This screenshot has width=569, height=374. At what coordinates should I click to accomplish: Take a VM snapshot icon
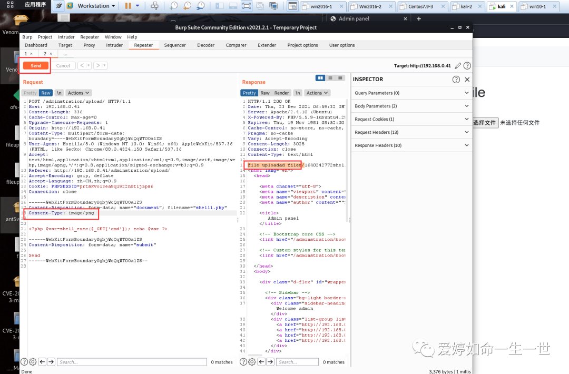coord(174,6)
